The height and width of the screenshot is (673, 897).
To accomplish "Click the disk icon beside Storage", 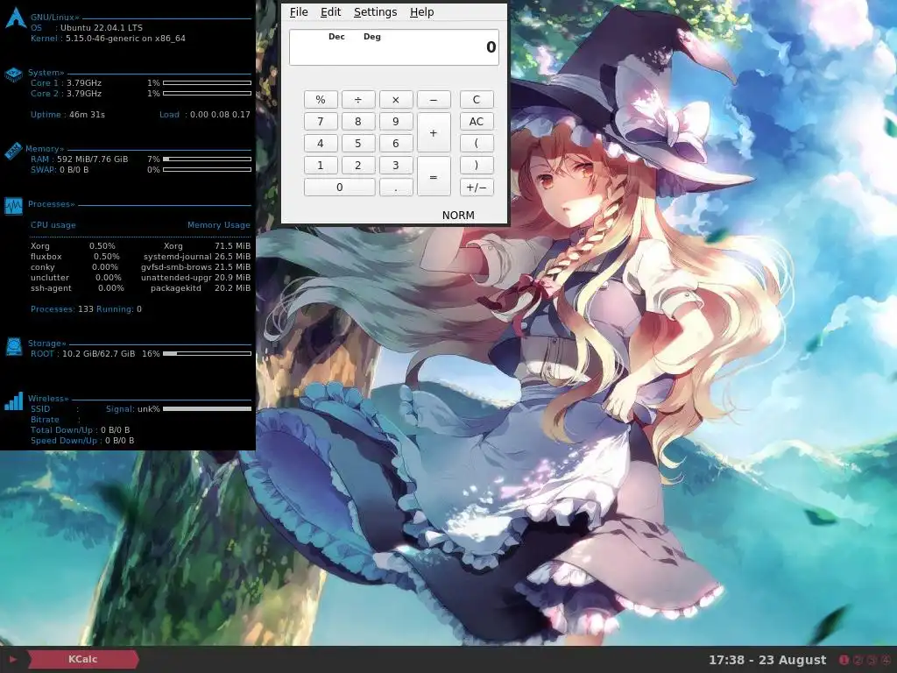I will coord(13,346).
